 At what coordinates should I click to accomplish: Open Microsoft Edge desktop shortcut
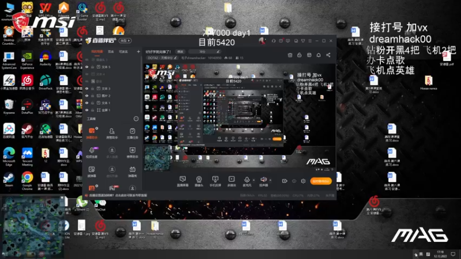[9, 157]
